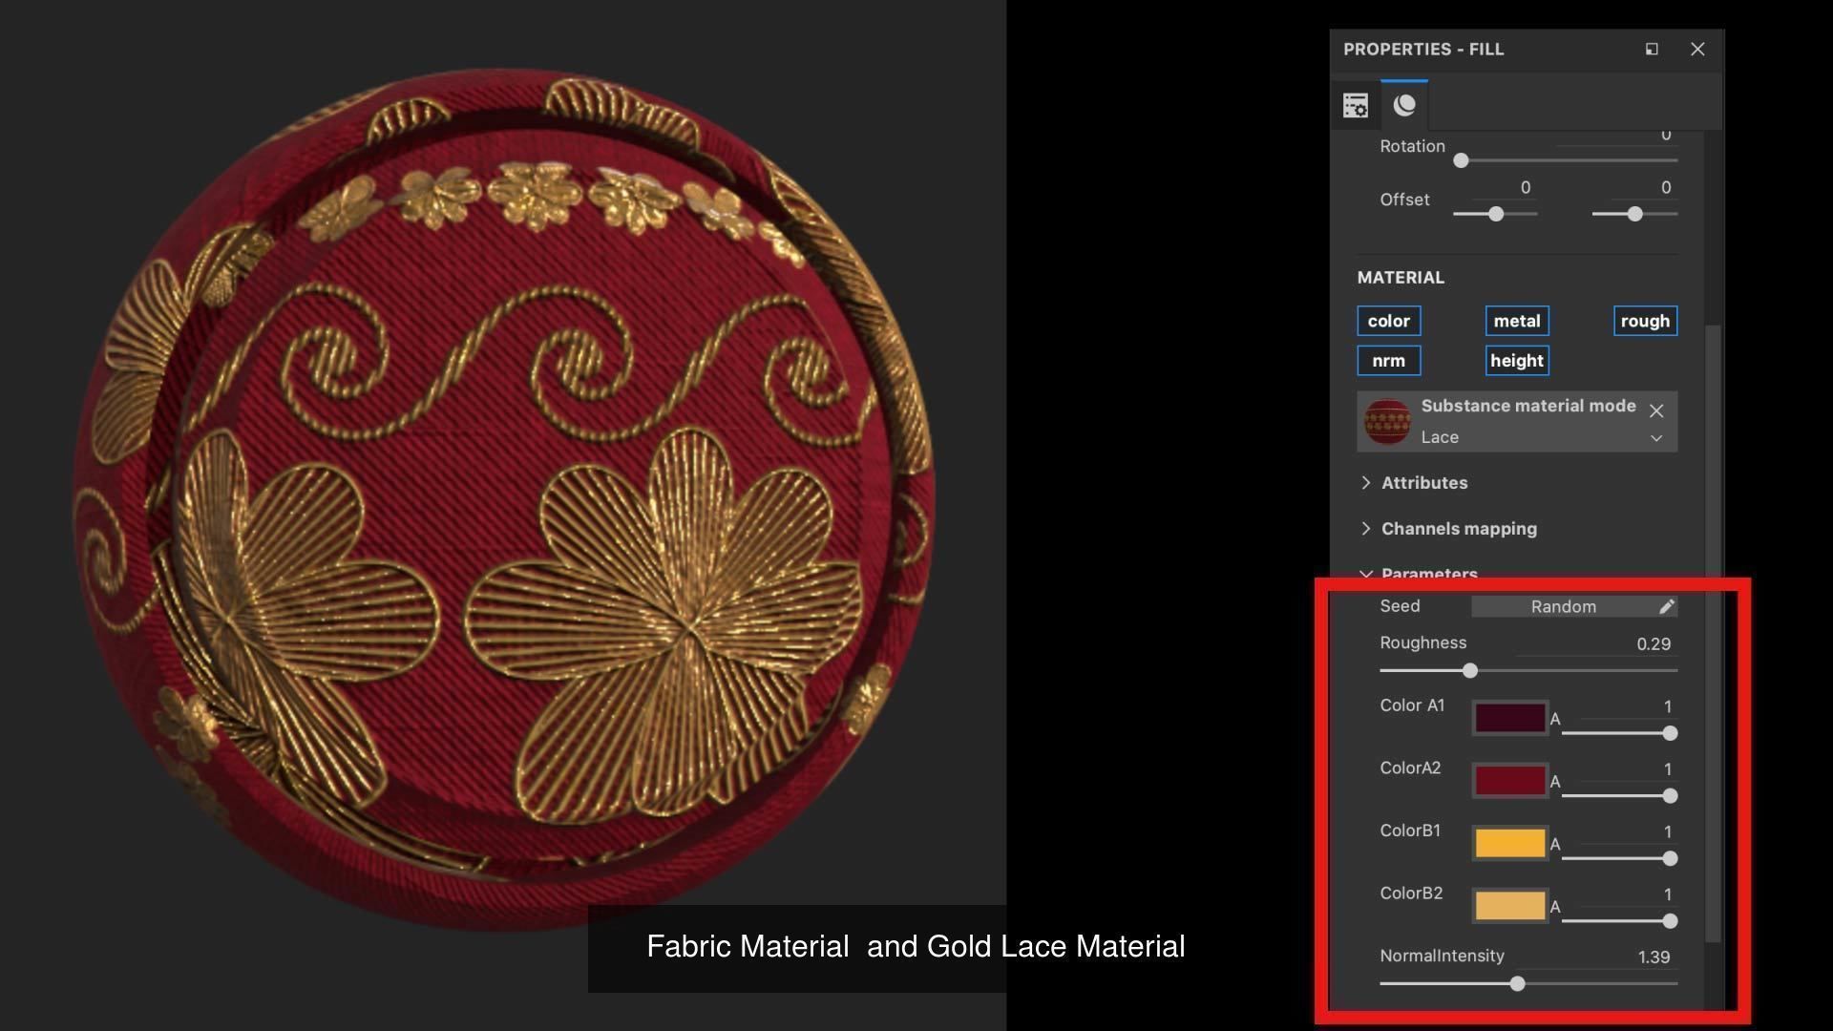Click the Seed pencil edit icon

coord(1666,606)
